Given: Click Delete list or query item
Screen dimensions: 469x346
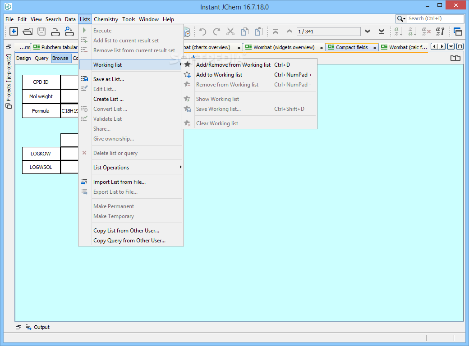Looking at the screenshot, I should 131,153.
